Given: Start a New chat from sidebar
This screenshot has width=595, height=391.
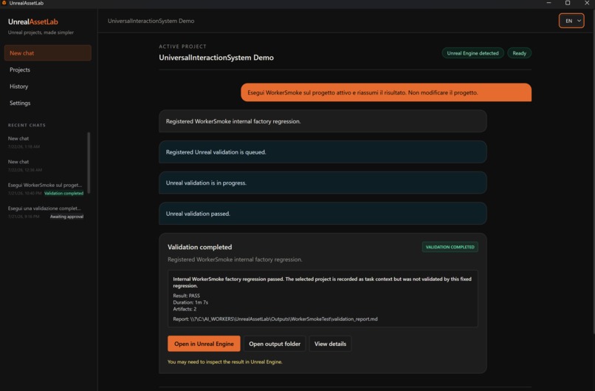Looking at the screenshot, I should click(48, 53).
